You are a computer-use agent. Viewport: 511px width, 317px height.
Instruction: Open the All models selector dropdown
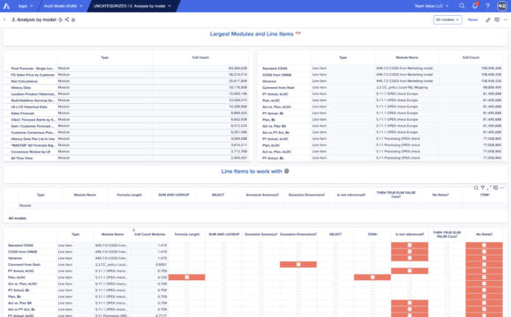click(447, 20)
